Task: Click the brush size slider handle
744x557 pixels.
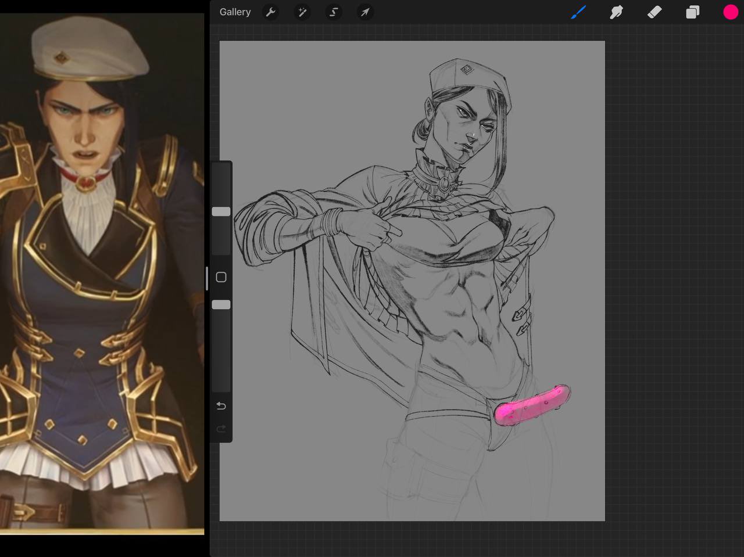Action: click(x=221, y=211)
